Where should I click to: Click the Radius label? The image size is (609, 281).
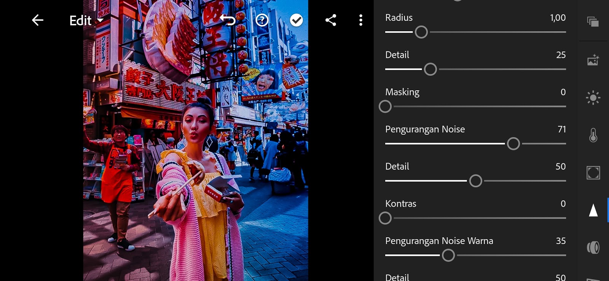(x=399, y=18)
